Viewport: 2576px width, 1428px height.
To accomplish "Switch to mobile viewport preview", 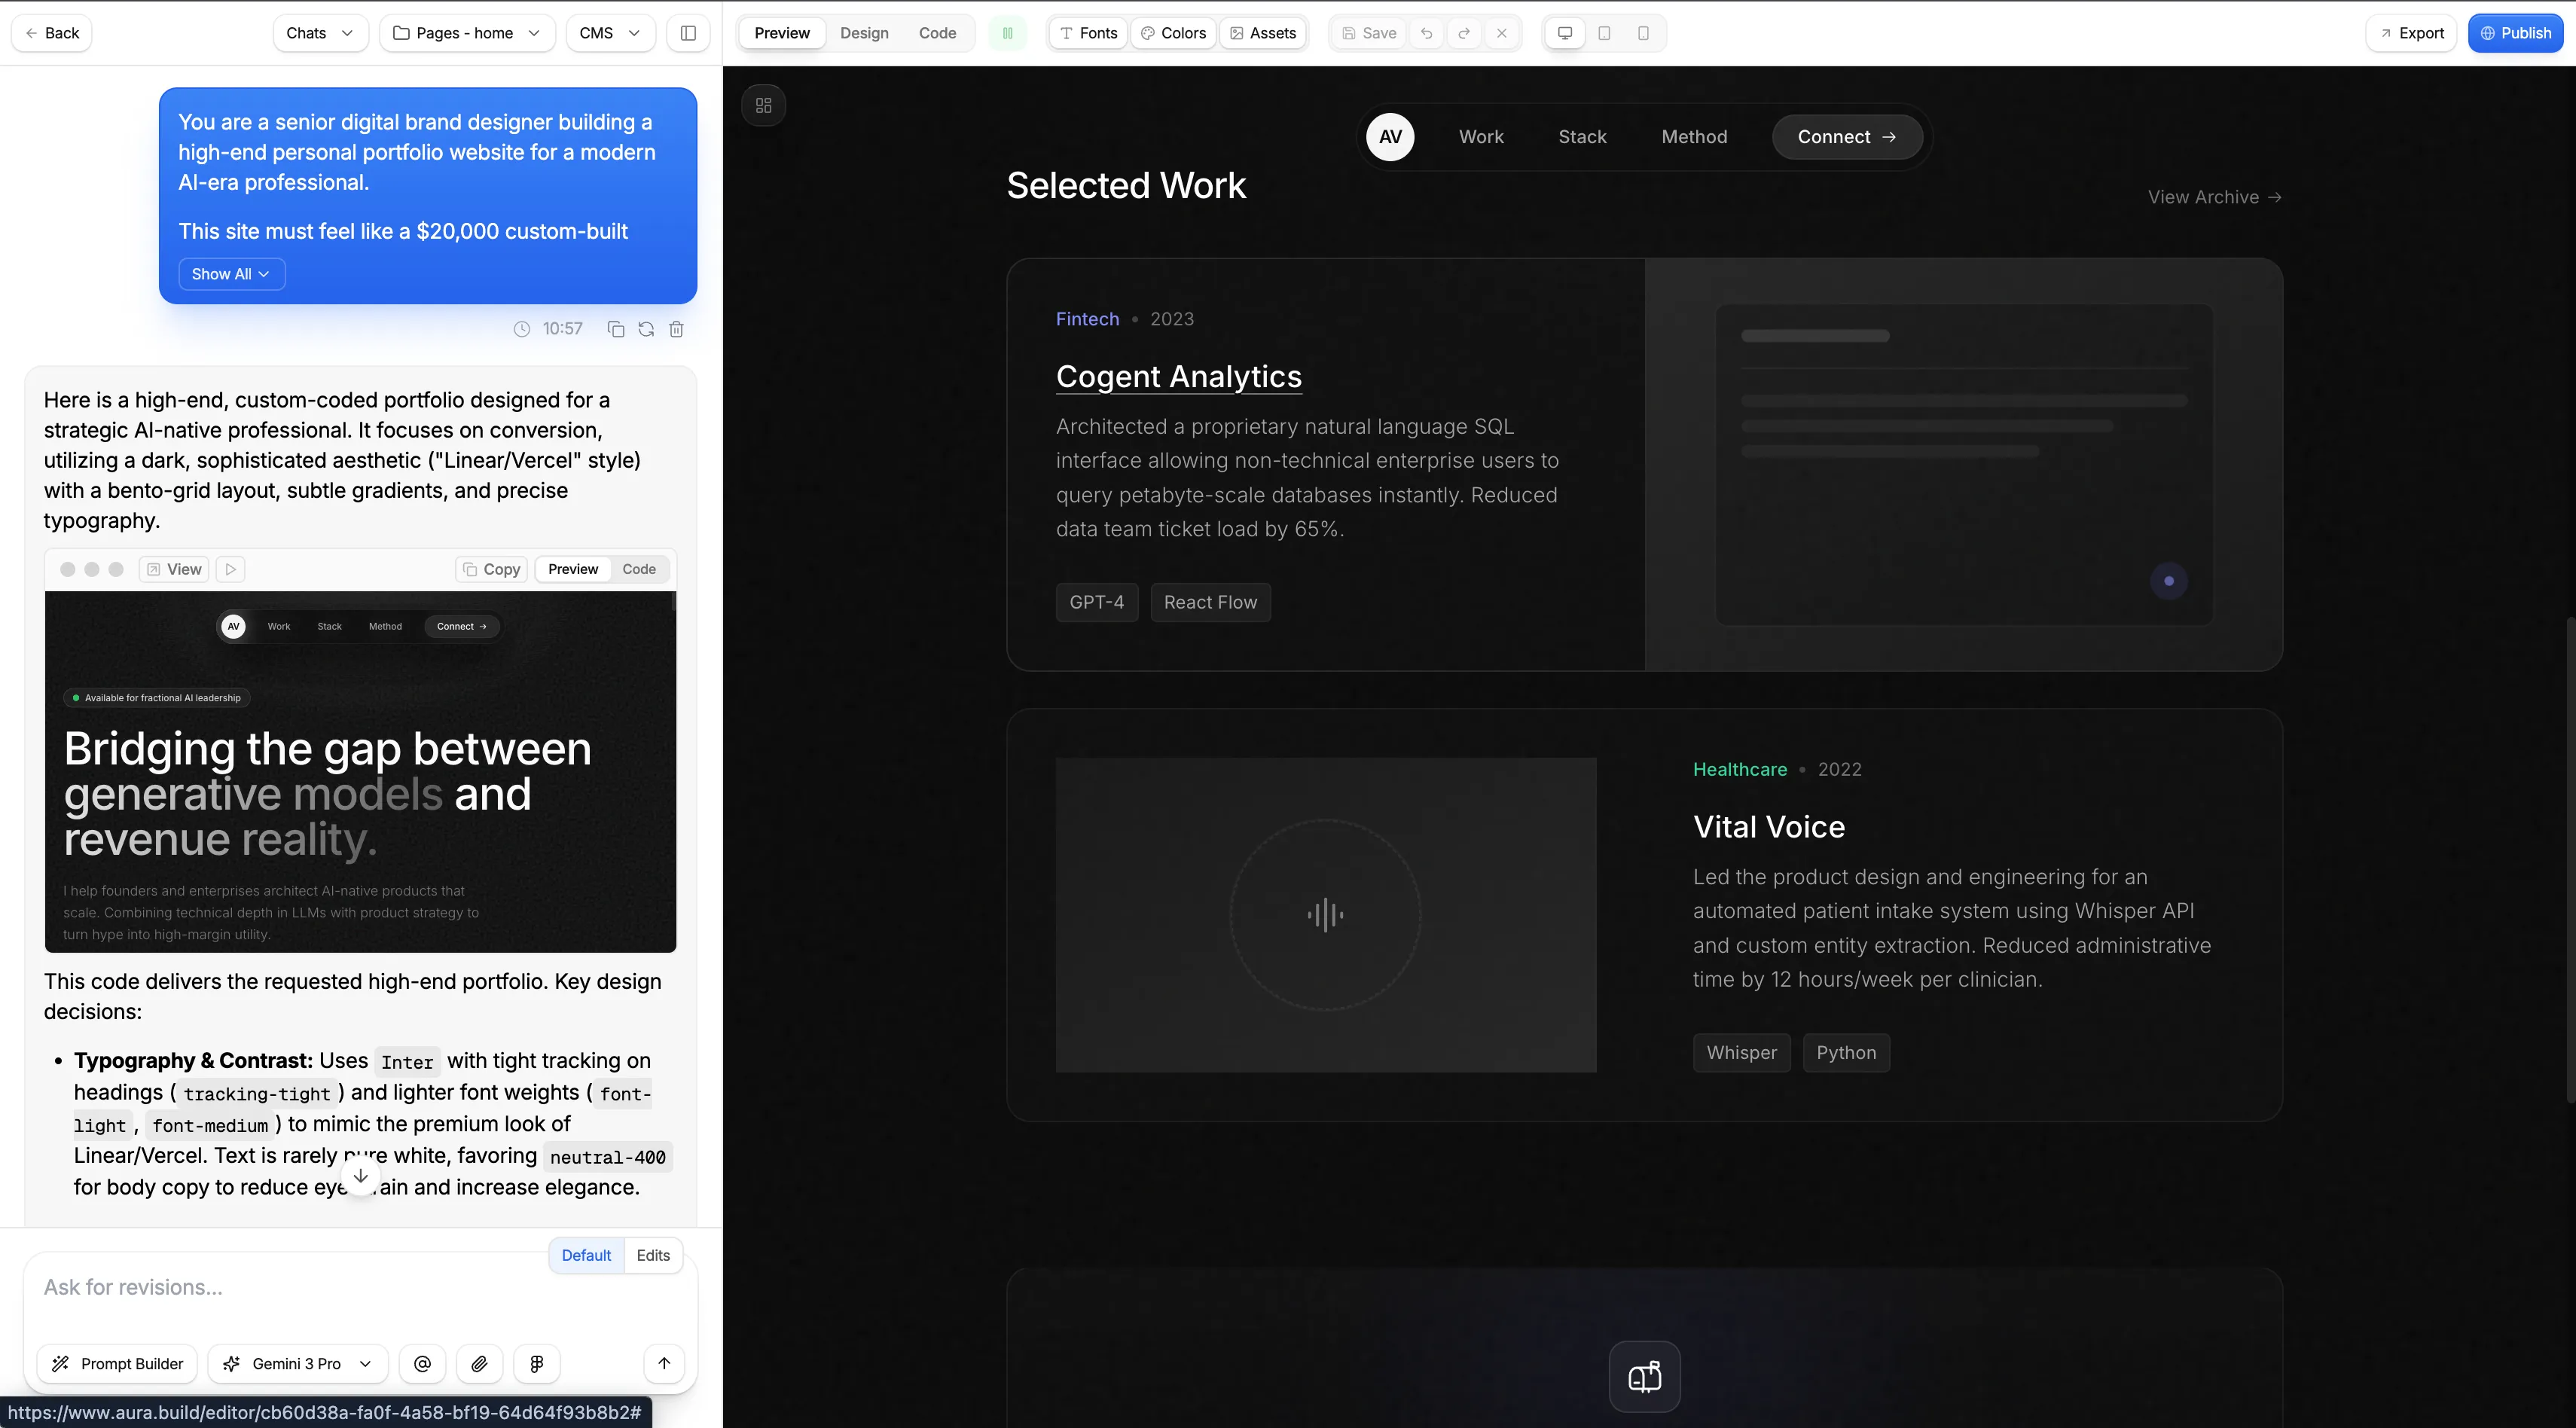I will (1643, 33).
